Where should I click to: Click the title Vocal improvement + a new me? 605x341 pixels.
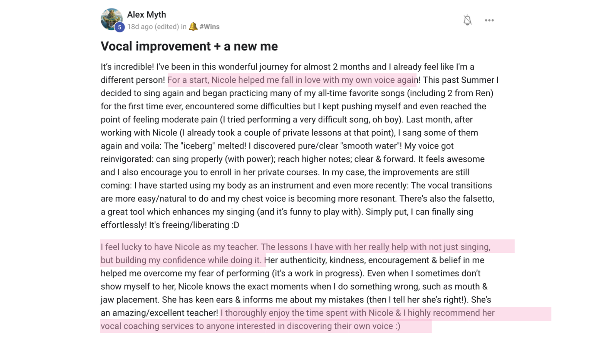(189, 46)
